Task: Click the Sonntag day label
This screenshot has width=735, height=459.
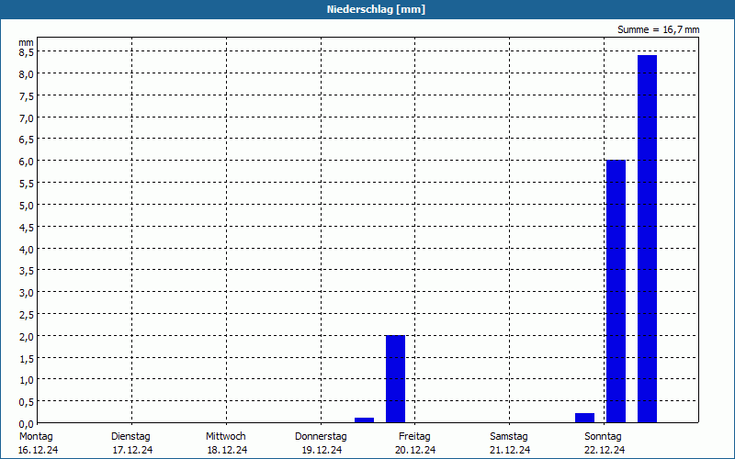Action: pos(603,437)
